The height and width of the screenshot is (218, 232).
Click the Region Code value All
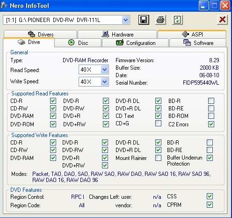point(81,205)
